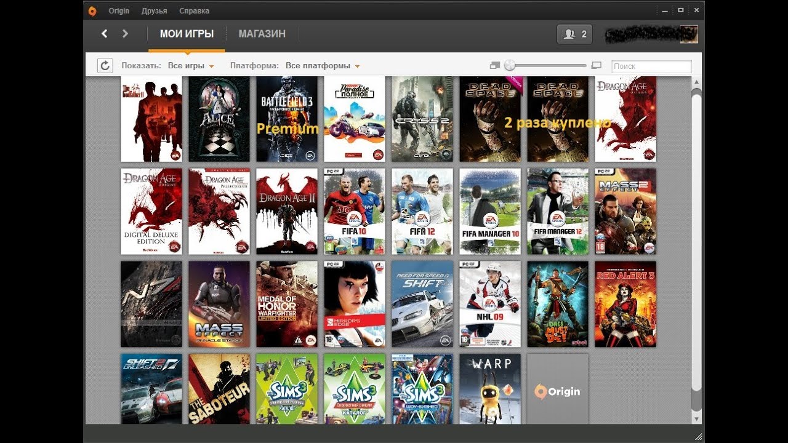
Task: Select the Dragon Age II game tile
Action: [x=287, y=212]
